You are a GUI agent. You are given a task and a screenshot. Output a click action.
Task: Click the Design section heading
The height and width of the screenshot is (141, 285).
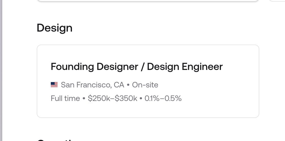(x=54, y=28)
